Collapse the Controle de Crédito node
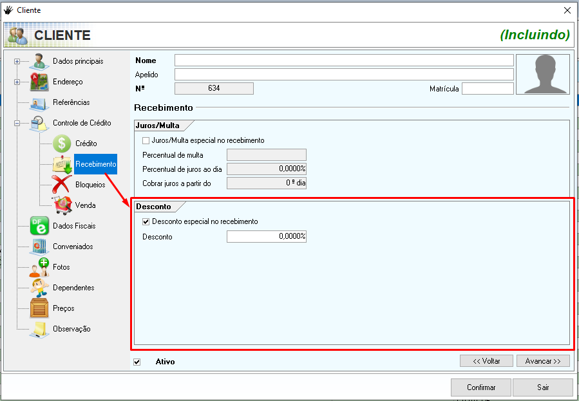The height and width of the screenshot is (401, 579). 17,123
